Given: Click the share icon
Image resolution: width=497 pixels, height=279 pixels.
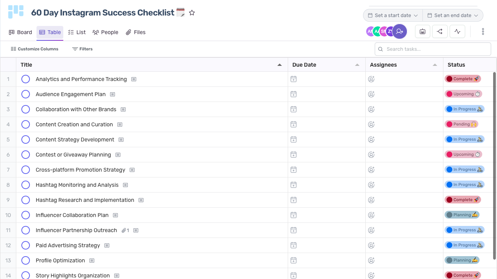Looking at the screenshot, I should 440,31.
